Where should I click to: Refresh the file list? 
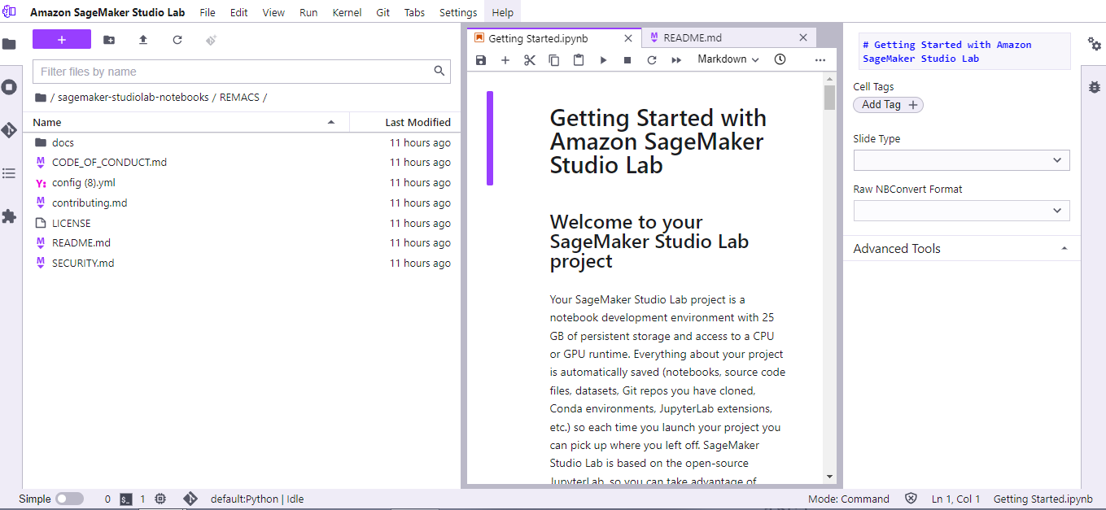(177, 40)
